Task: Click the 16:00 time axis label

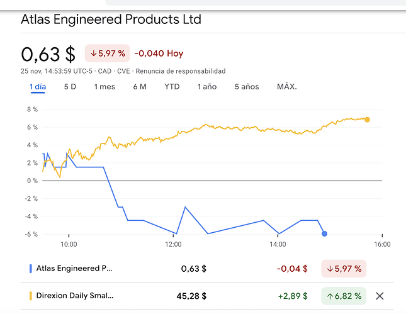Action: click(x=382, y=244)
